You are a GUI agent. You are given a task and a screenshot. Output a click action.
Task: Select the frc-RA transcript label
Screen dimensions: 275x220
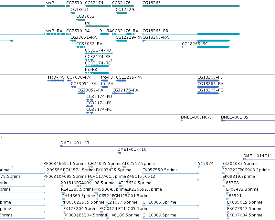click(x=106, y=31)
